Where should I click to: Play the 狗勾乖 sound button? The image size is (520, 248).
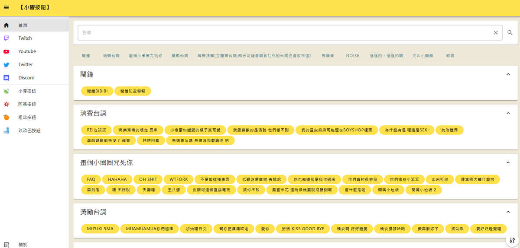point(457,229)
